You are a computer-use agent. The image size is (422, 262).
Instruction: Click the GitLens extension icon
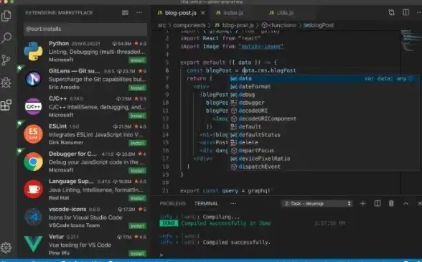pyautogui.click(x=33, y=79)
